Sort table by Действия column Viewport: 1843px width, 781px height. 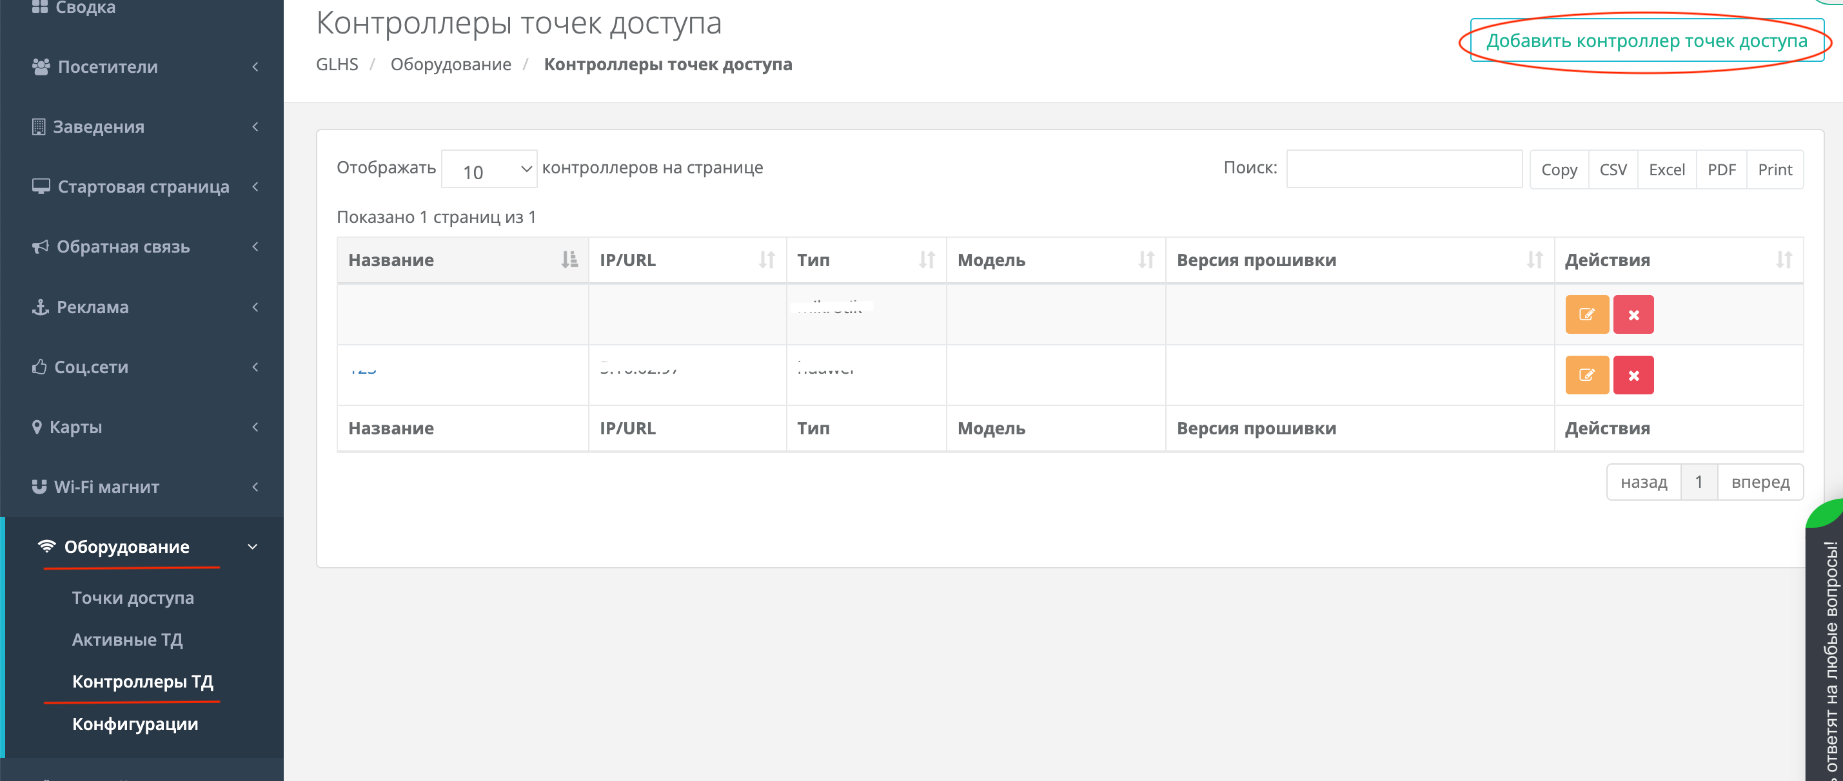point(1679,260)
